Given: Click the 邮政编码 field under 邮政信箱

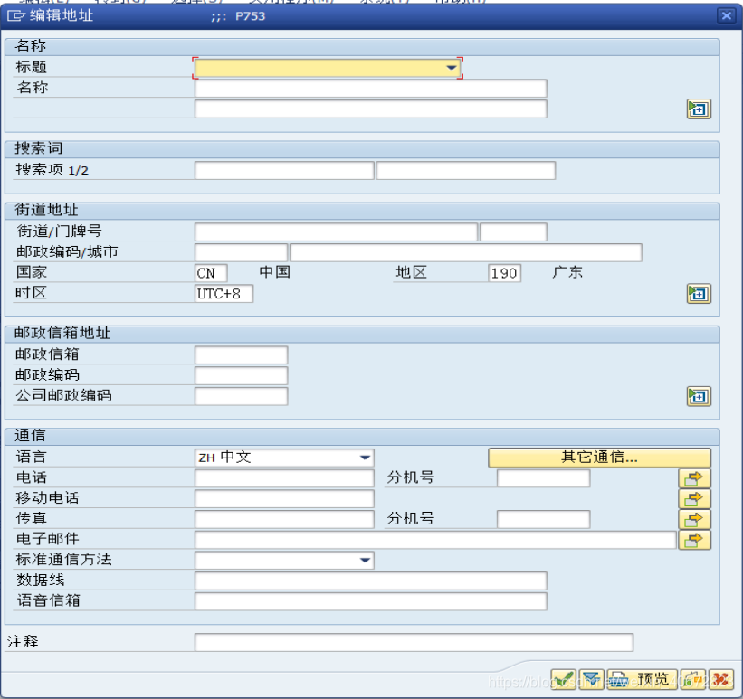Looking at the screenshot, I should point(242,375).
